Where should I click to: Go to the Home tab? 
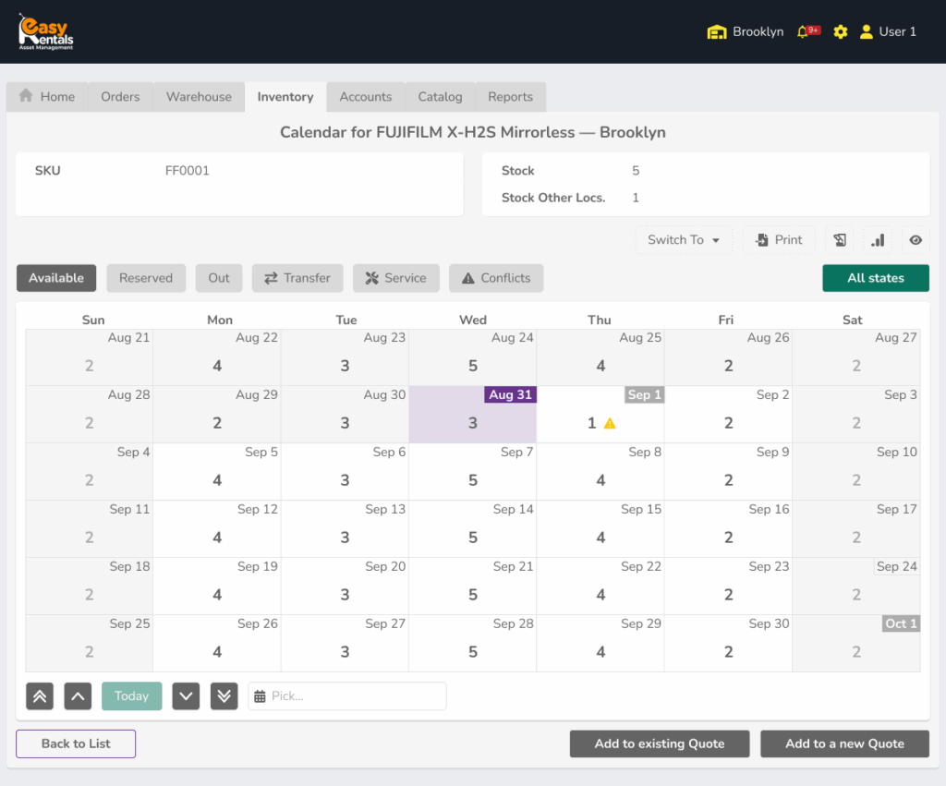click(x=47, y=96)
